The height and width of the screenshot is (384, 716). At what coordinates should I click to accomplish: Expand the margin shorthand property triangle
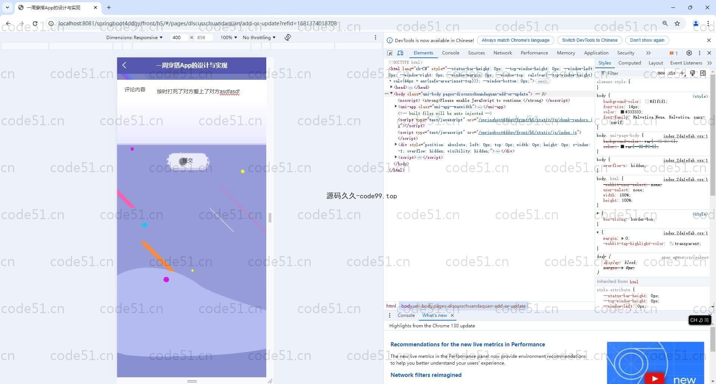622,238
